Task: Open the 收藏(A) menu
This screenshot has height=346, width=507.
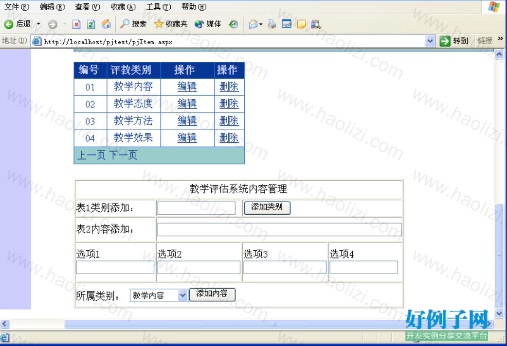Action: click(123, 7)
